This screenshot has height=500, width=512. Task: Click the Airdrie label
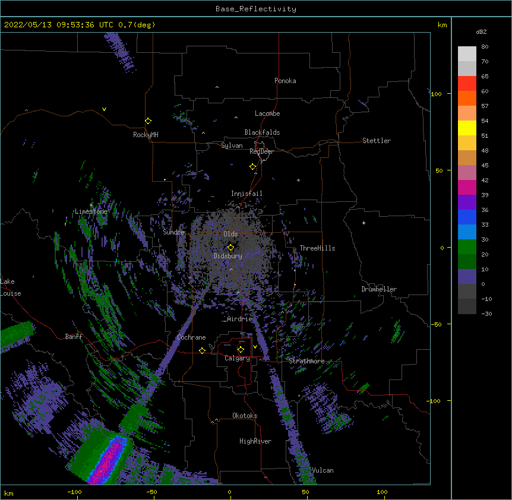(240, 319)
